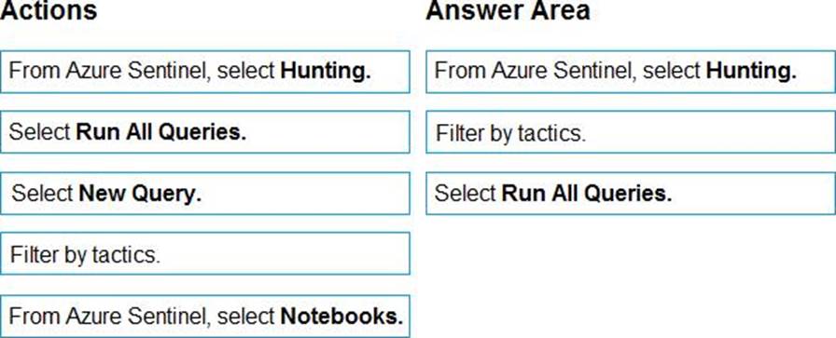836x338 pixels.
Task: Click bold Run All Queries in Actions
Action: [x=161, y=132]
